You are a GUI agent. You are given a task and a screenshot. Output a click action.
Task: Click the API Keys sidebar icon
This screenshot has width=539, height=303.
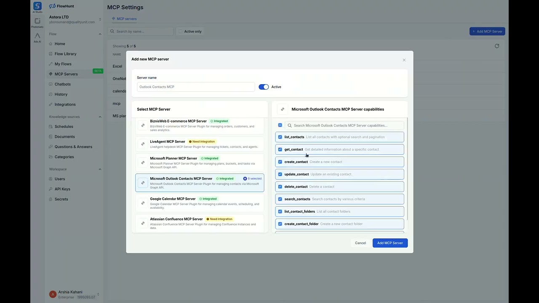click(51, 189)
